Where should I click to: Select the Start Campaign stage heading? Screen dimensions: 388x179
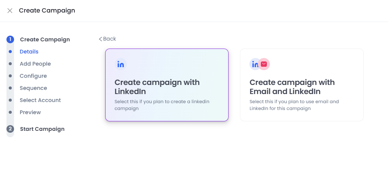pyautogui.click(x=42, y=129)
